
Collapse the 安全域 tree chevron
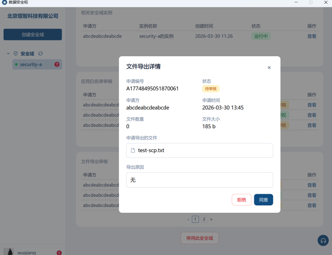click(x=8, y=53)
